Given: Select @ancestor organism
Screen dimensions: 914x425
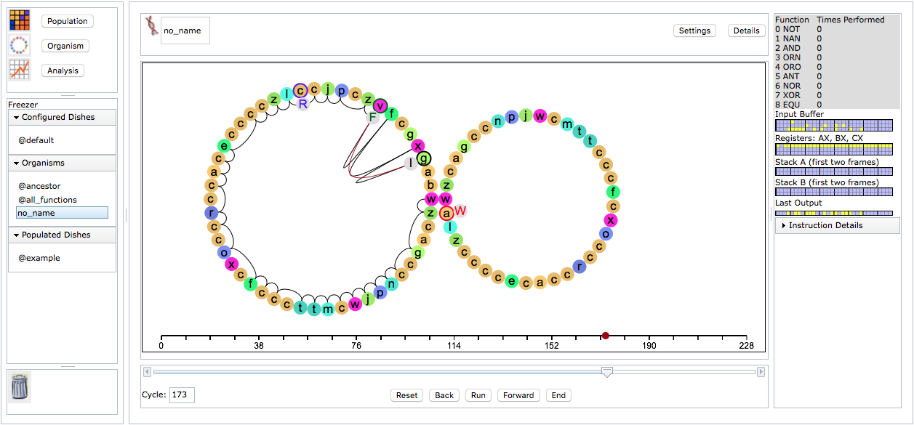Looking at the screenshot, I should 39,186.
